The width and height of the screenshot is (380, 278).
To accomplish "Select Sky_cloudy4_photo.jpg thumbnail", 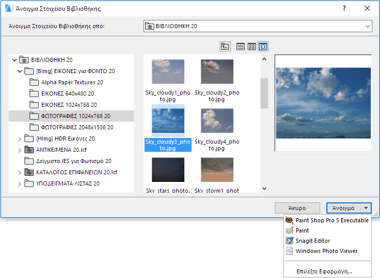I will pyautogui.click(x=217, y=121).
